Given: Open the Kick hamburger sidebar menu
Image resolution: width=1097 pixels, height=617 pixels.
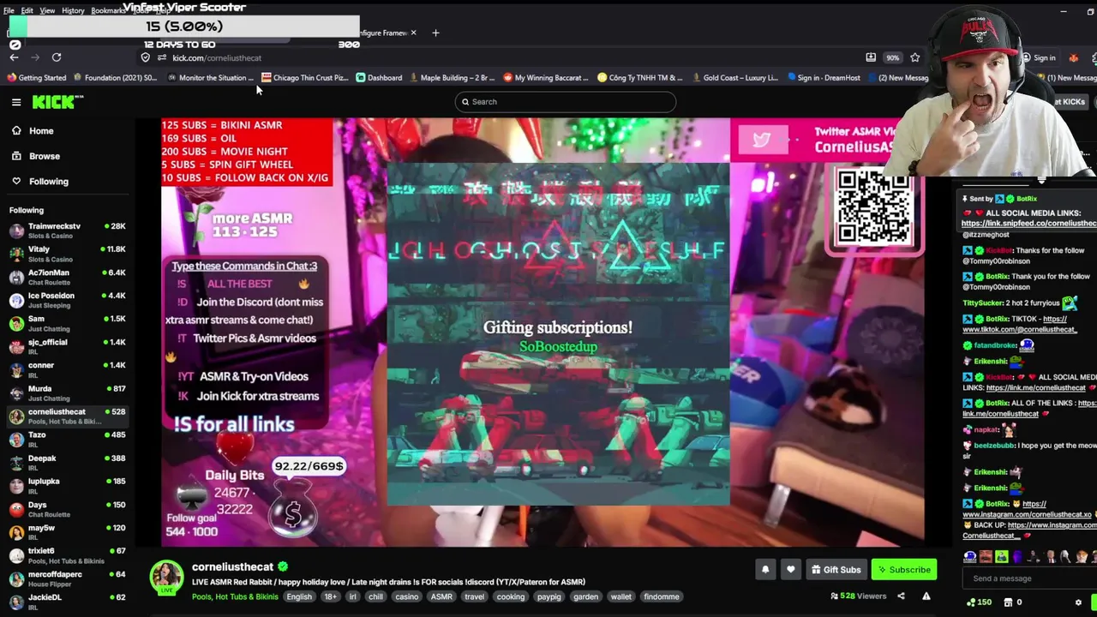Looking at the screenshot, I should click(x=16, y=102).
